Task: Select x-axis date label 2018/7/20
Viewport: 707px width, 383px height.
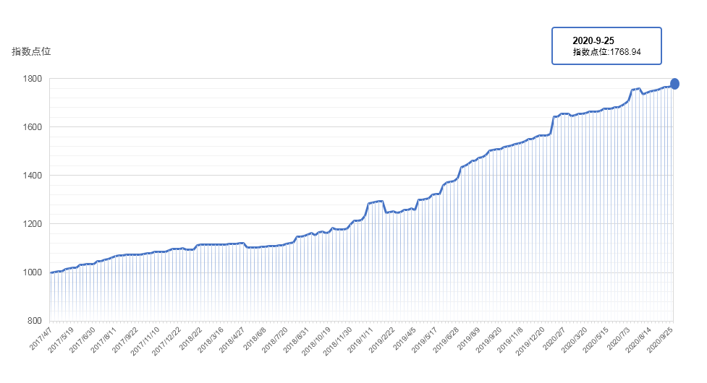Action: click(274, 340)
